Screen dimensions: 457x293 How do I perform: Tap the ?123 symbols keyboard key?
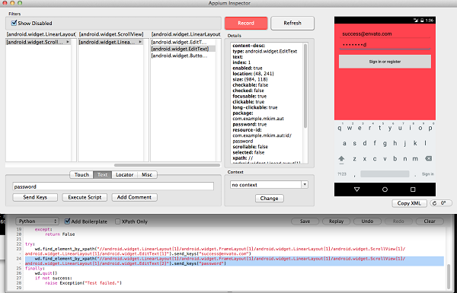tap(342, 174)
